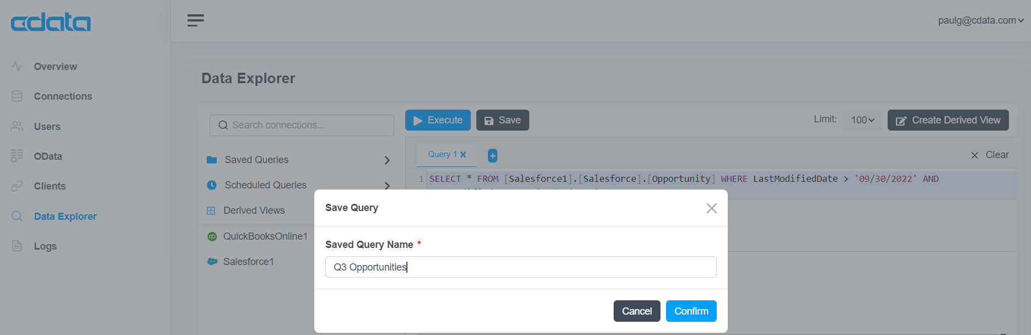Click the Logs document icon
This screenshot has width=1031, height=335.
tap(17, 246)
